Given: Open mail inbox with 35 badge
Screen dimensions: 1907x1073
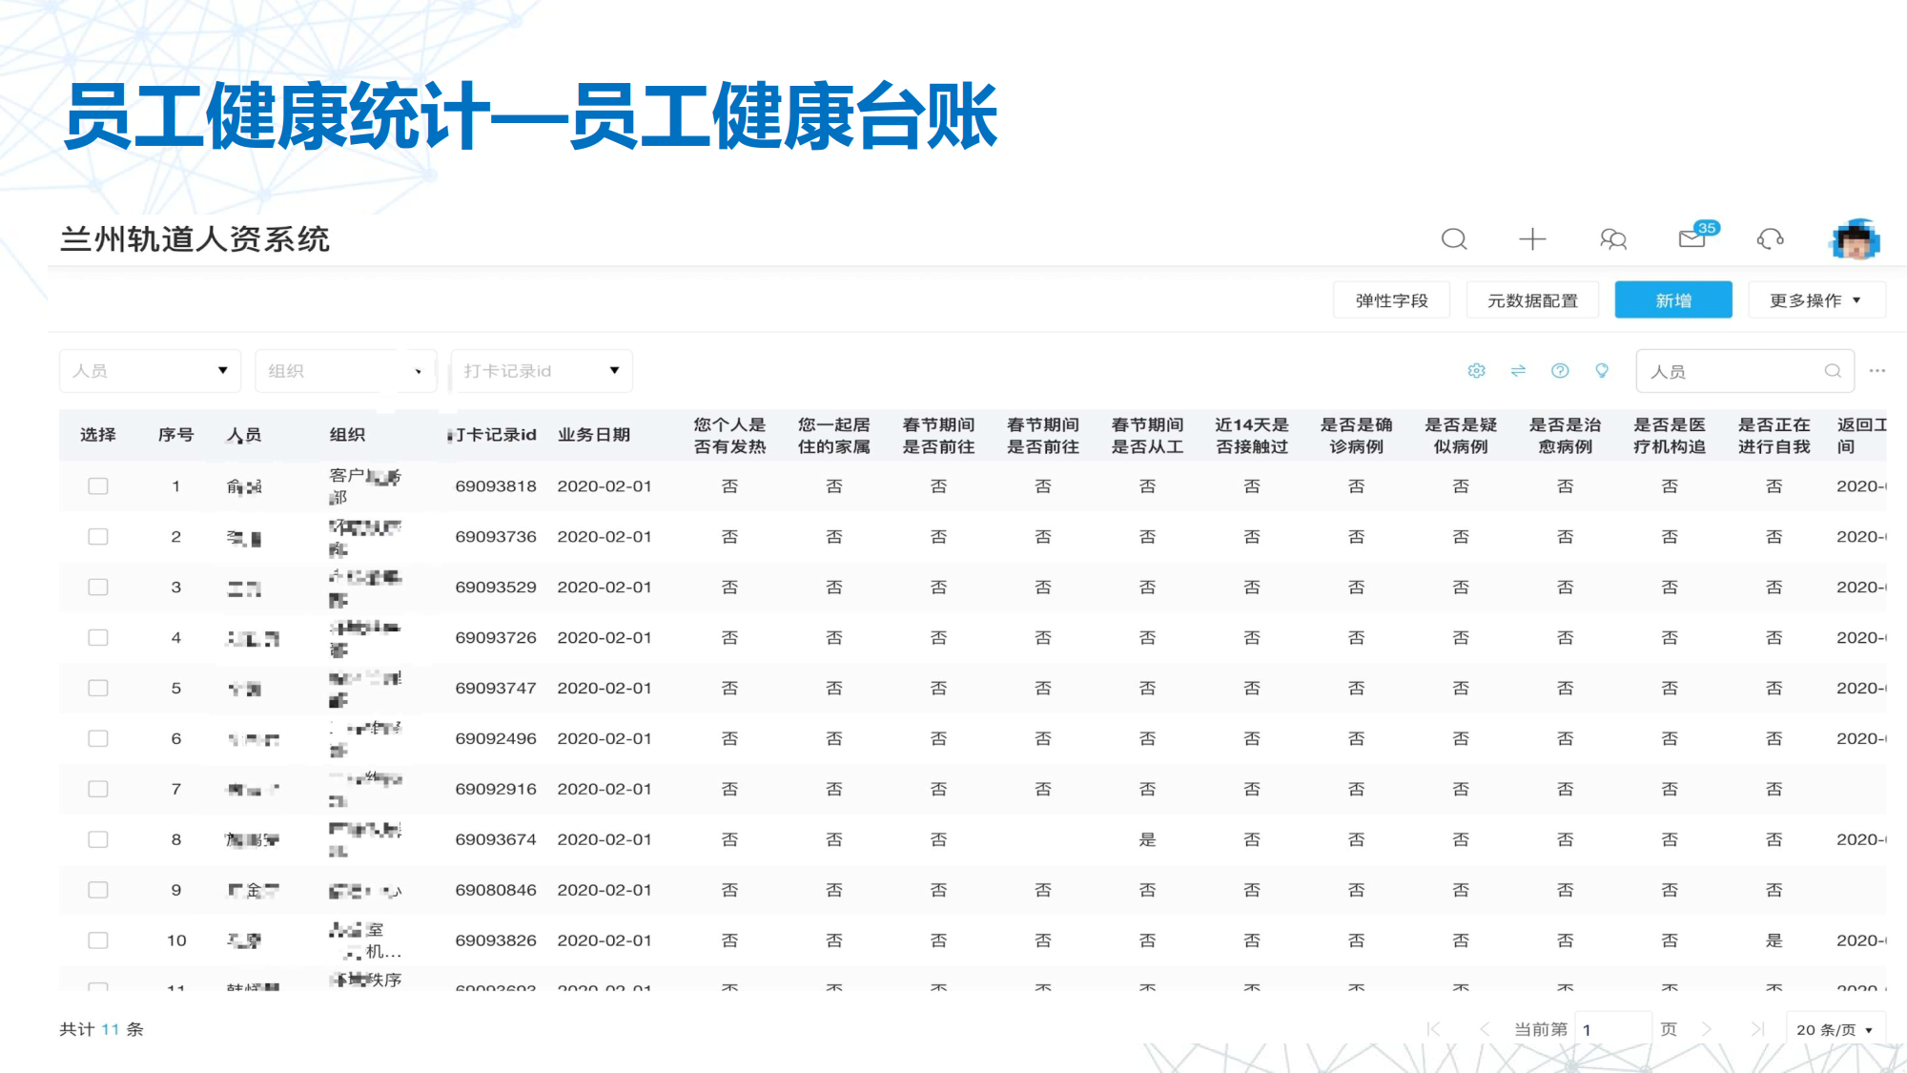Looking at the screenshot, I should click(1693, 237).
